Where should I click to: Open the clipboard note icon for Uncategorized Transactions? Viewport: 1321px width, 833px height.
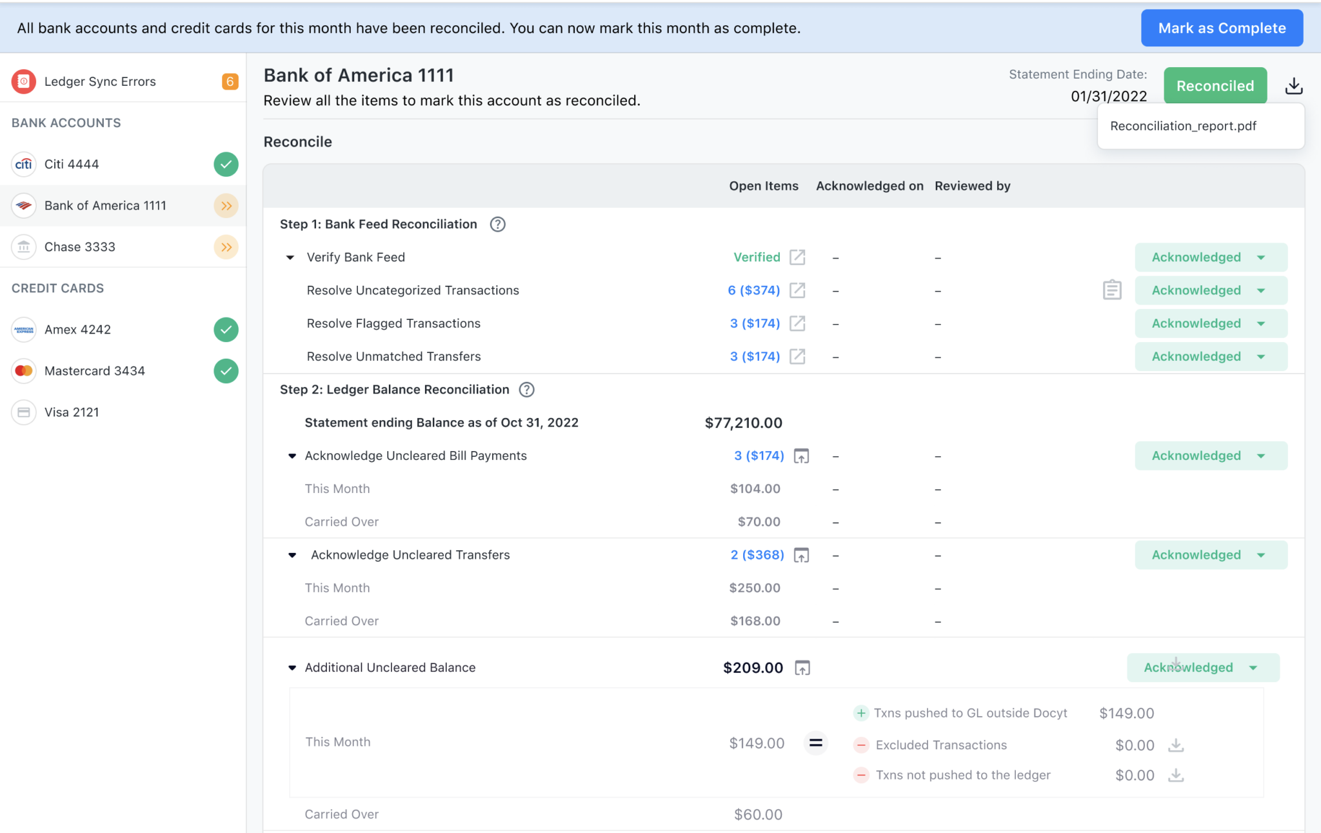coord(1111,290)
